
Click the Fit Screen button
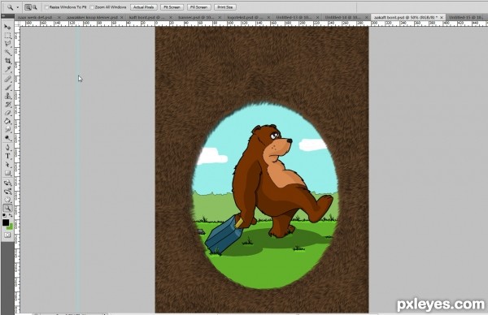172,6
